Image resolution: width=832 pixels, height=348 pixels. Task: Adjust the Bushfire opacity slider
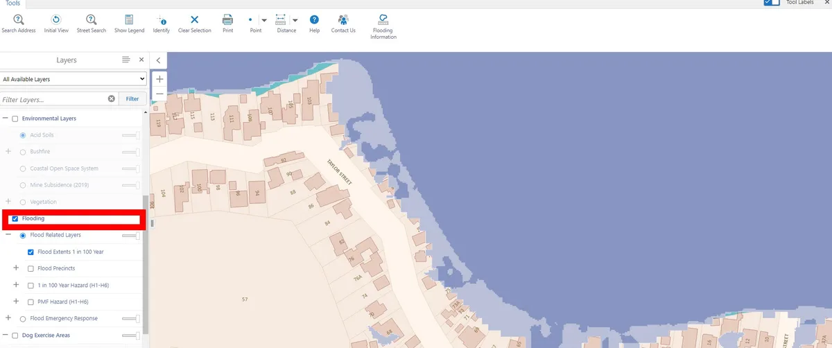(x=131, y=152)
